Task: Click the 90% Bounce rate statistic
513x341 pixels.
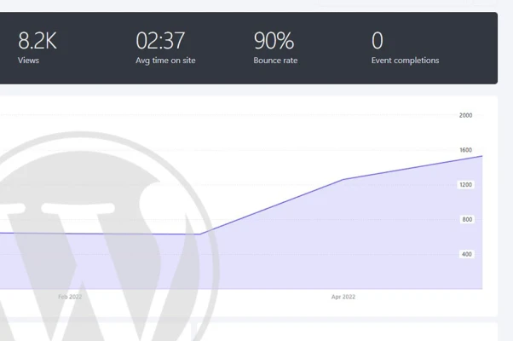Action: tap(275, 48)
